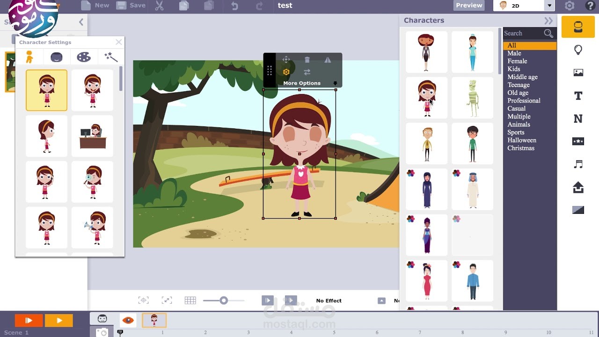The image size is (599, 337).
Task: Play from start using first orange button
Action: (29, 321)
